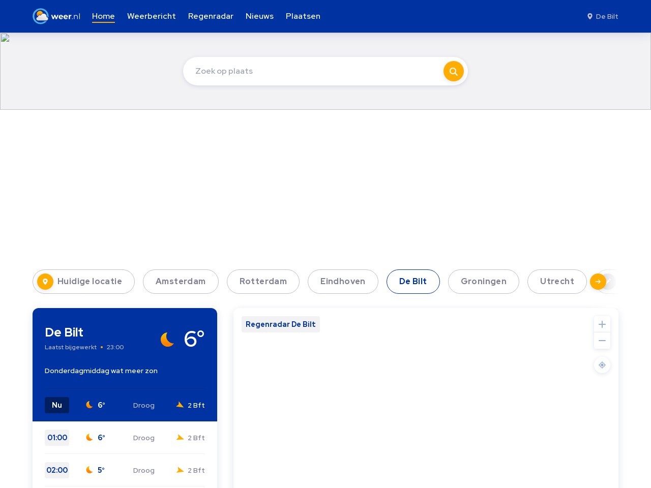Viewport: 651px width, 488px height.
Task: Open the Weerbericht page
Action: tap(152, 16)
